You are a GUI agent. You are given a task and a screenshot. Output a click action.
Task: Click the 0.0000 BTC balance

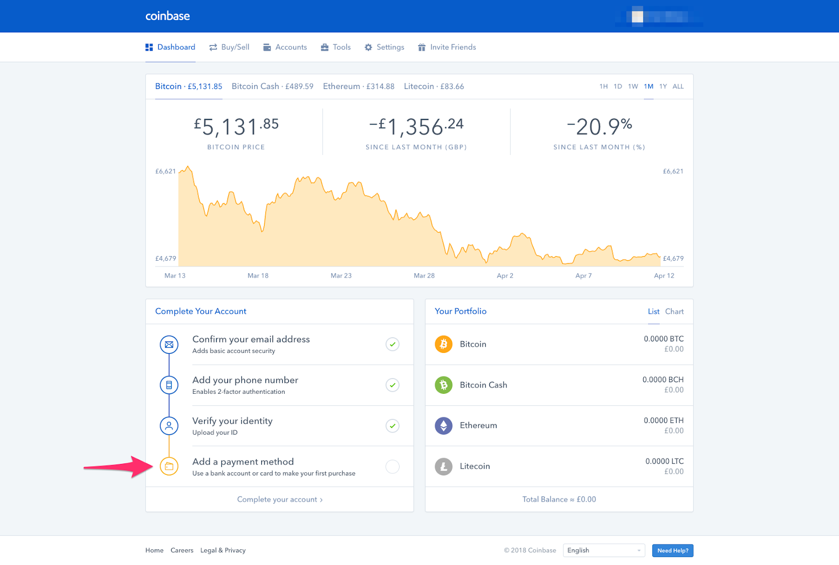tap(664, 339)
